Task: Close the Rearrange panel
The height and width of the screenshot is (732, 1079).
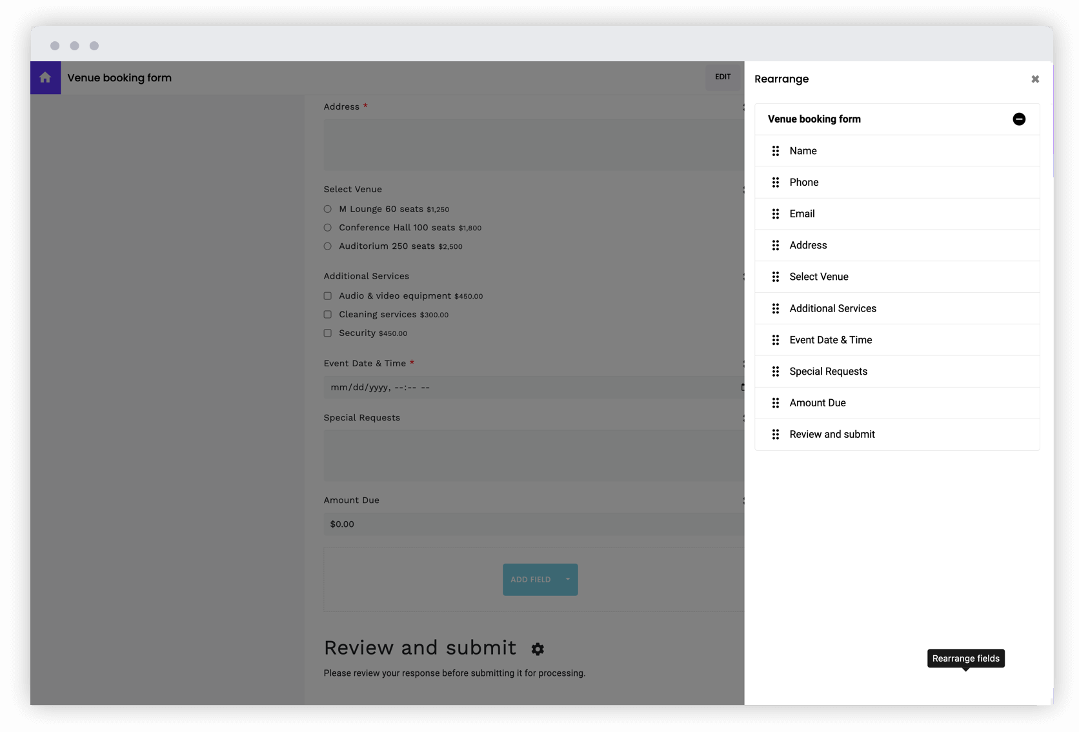Action: [x=1034, y=78]
